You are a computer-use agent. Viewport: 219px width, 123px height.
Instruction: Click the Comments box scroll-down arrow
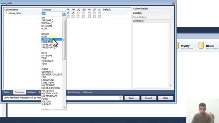tap(170, 86)
